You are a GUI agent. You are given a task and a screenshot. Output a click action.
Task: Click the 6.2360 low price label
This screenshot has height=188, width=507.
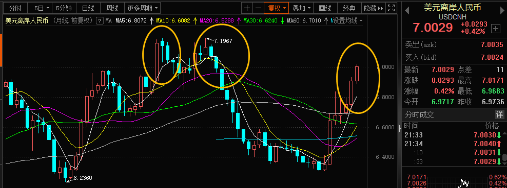coord(83,178)
